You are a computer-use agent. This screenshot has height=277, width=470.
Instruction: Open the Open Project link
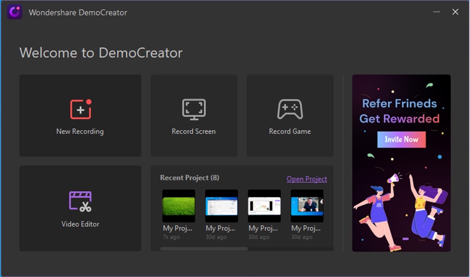click(x=307, y=179)
